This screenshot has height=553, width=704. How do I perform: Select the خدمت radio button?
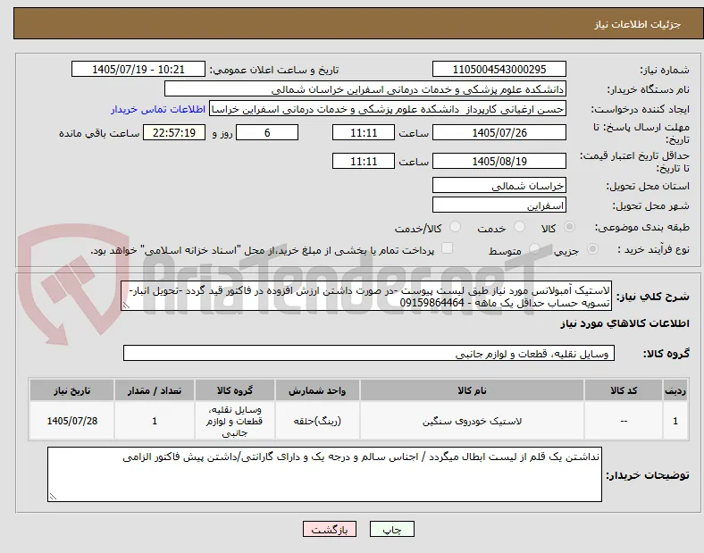coord(519,227)
